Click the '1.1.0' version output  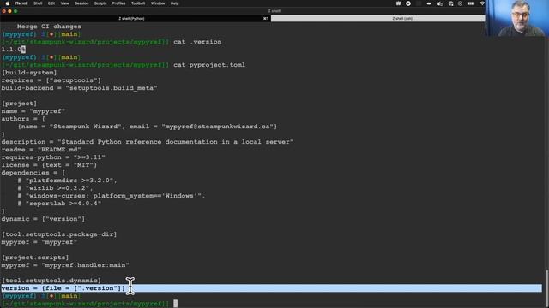(11, 50)
